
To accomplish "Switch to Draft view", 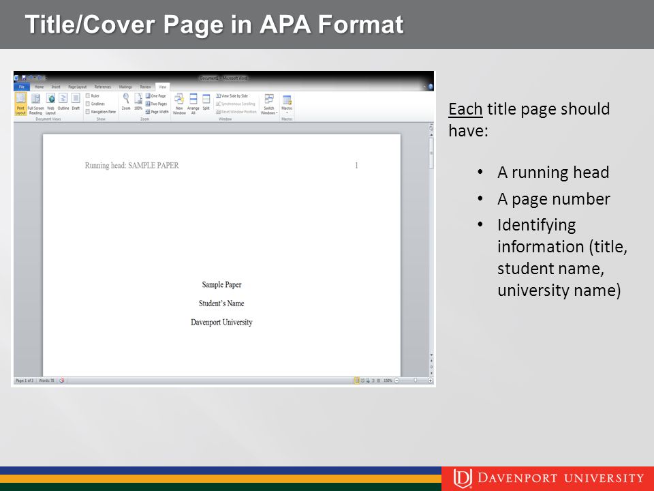I will pos(76,102).
